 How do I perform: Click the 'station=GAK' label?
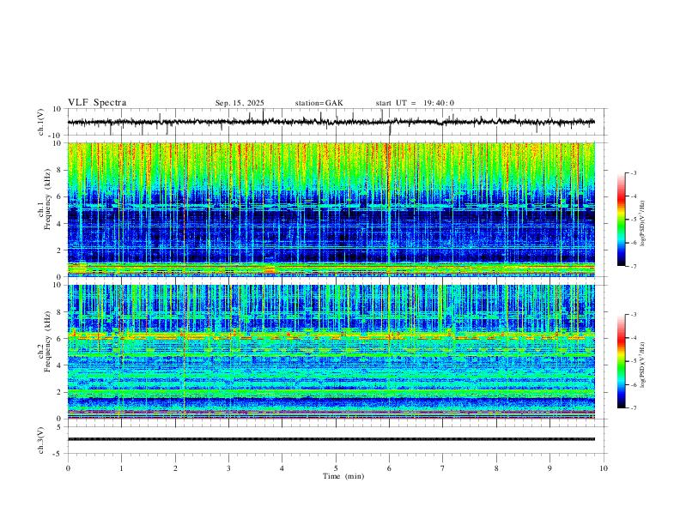pyautogui.click(x=319, y=103)
